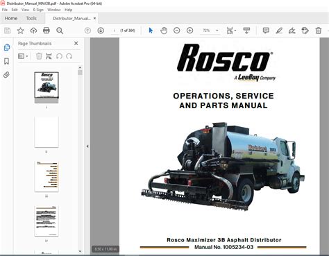Collapse the navigation pane arrow
This screenshot has height=256, width=329.
tap(87, 146)
